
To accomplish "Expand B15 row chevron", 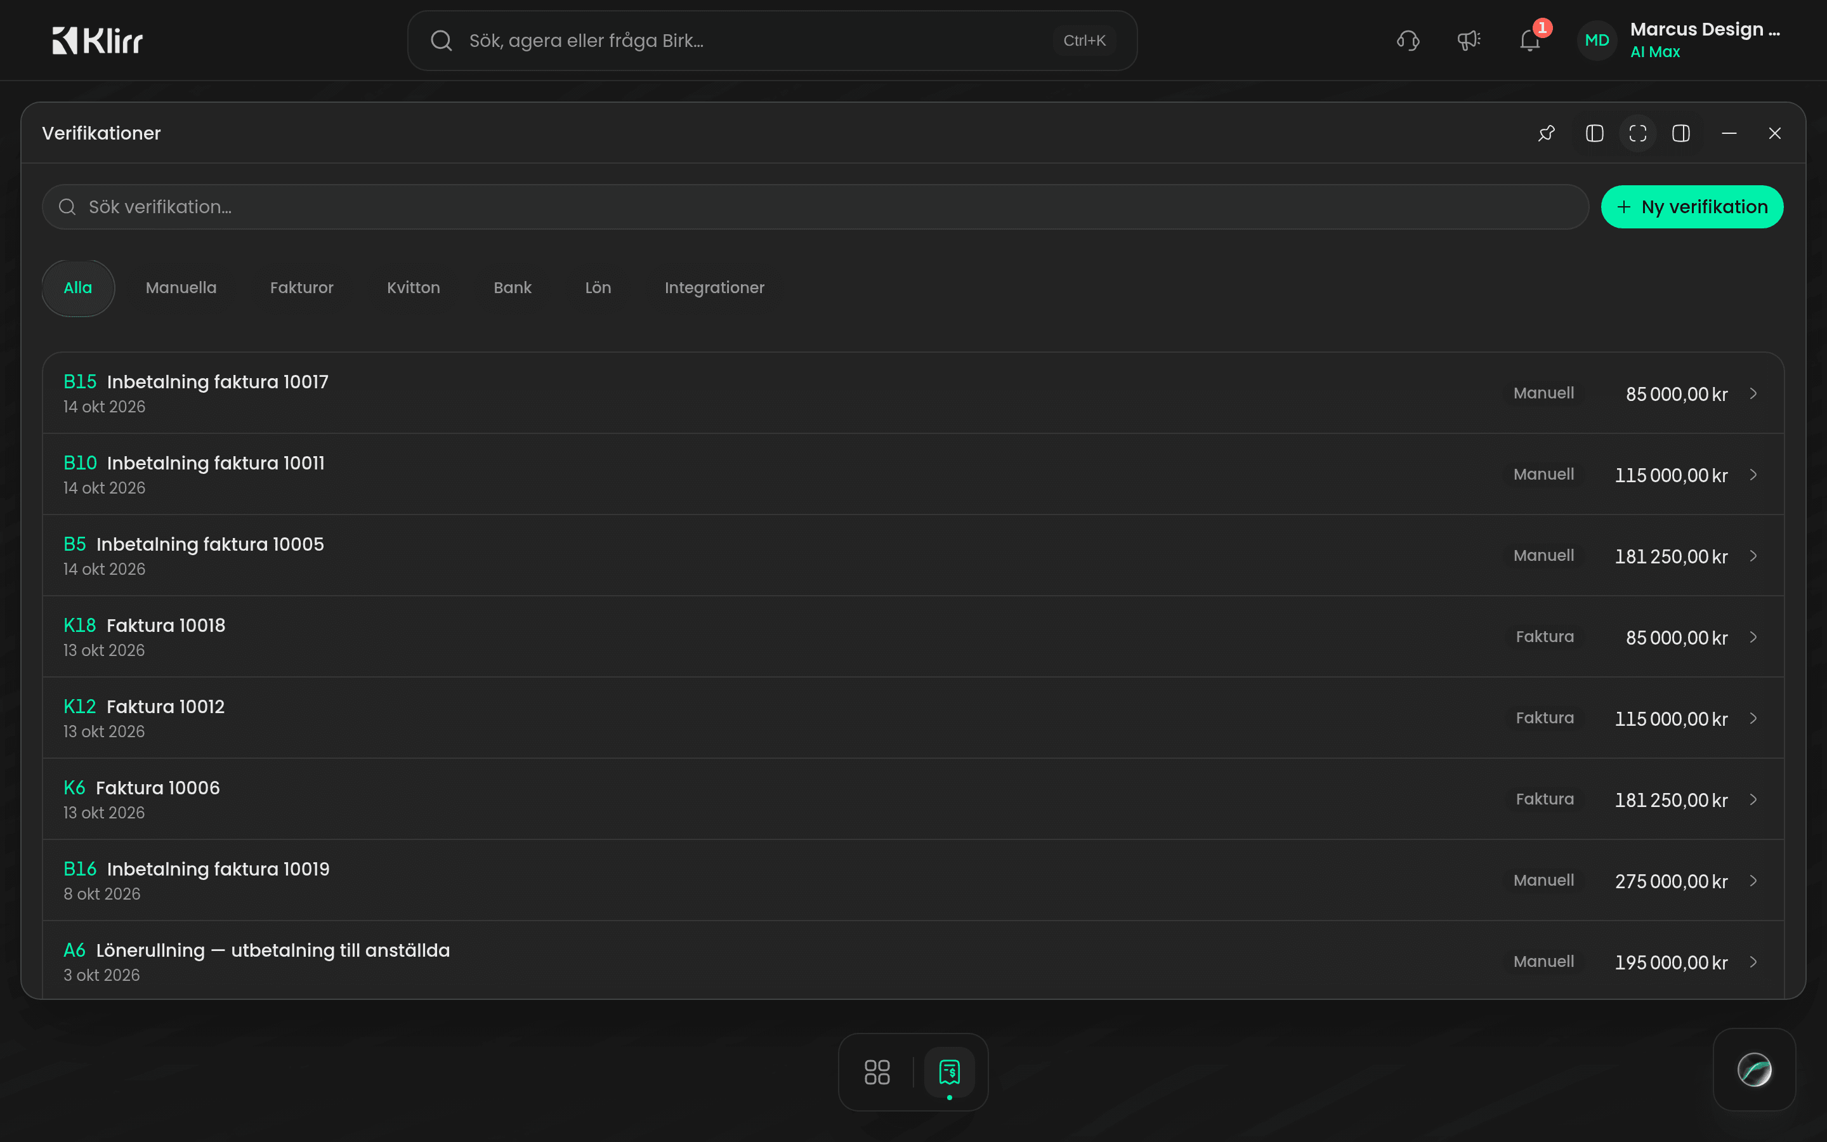I will click(1754, 393).
